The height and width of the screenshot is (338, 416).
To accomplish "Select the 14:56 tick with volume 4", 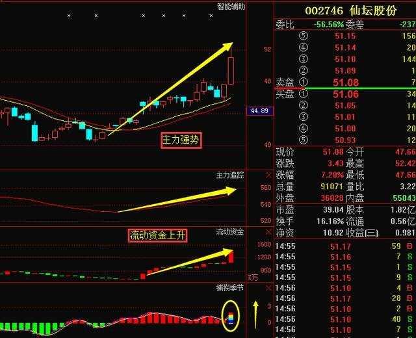I will 345,288.
